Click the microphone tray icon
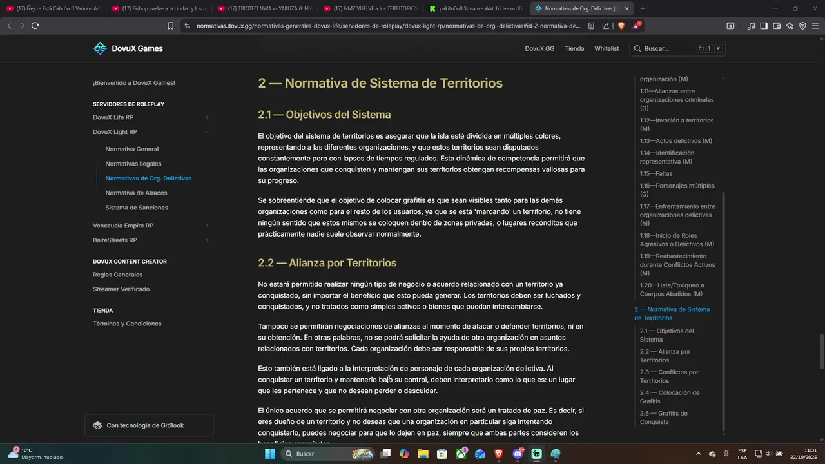This screenshot has height=464, width=825. (726, 454)
